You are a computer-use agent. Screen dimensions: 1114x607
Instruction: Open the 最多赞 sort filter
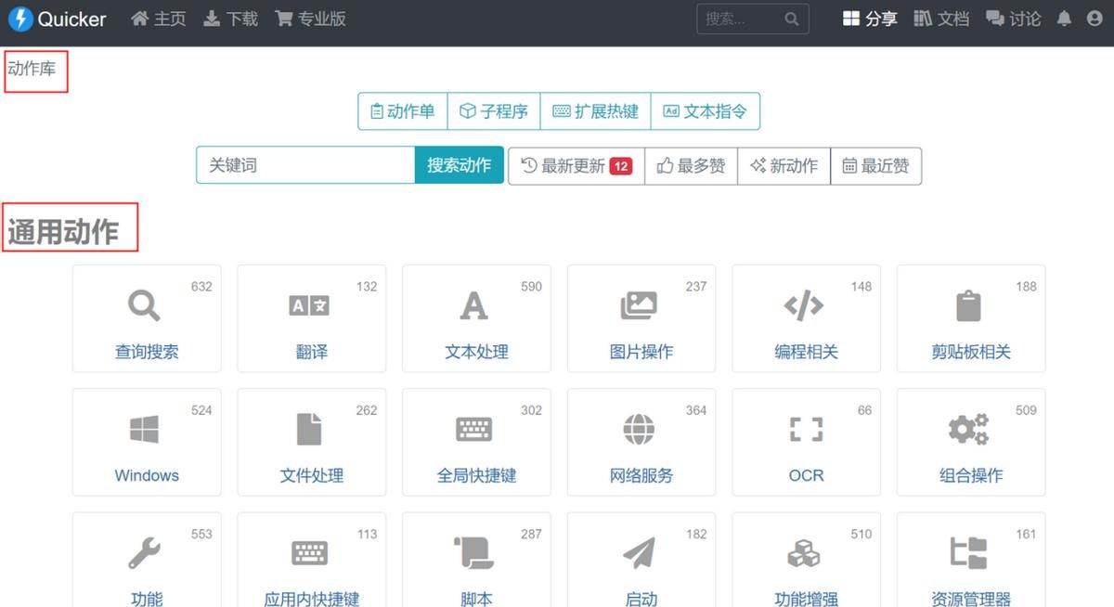pos(691,165)
